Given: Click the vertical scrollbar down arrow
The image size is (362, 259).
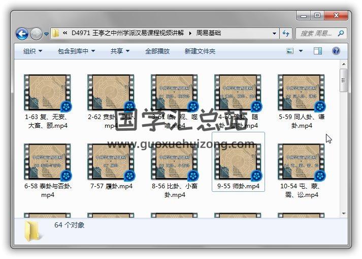Looking at the screenshot, I should click(x=344, y=214).
